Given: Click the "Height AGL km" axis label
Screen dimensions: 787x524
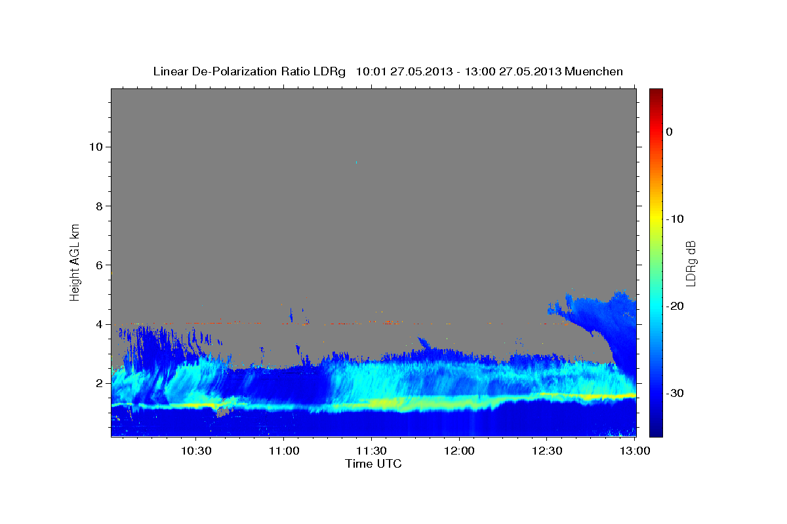Looking at the screenshot, I should pos(75,262).
